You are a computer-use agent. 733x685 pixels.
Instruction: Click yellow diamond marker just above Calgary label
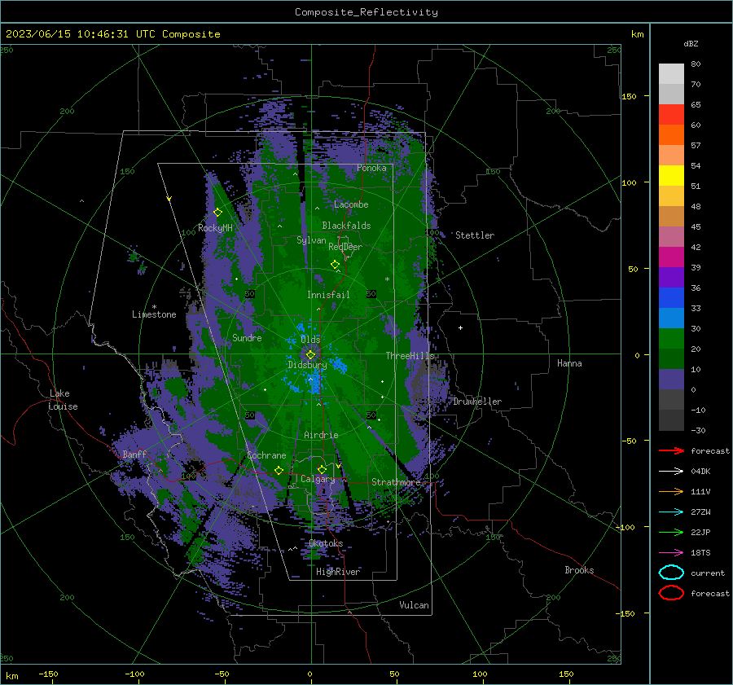click(x=322, y=469)
